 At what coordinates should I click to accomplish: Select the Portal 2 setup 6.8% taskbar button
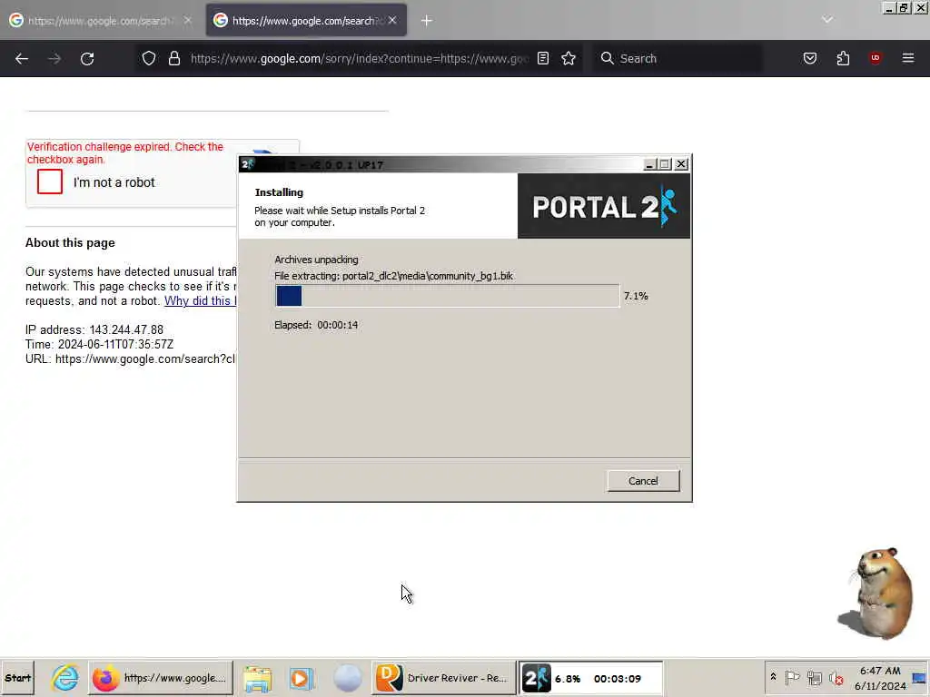[590, 678]
